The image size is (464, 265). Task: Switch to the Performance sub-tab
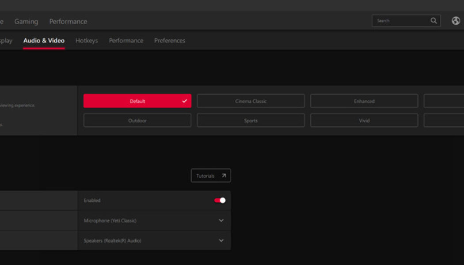126,40
